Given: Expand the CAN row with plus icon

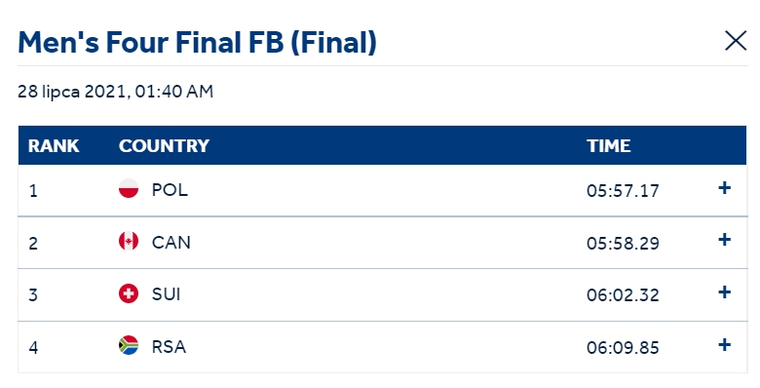Looking at the screenshot, I should click(x=724, y=239).
